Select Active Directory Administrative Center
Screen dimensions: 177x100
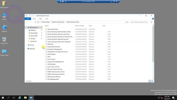59,32
